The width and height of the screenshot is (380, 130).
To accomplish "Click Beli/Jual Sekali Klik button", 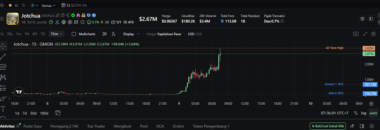I will click(328, 126).
